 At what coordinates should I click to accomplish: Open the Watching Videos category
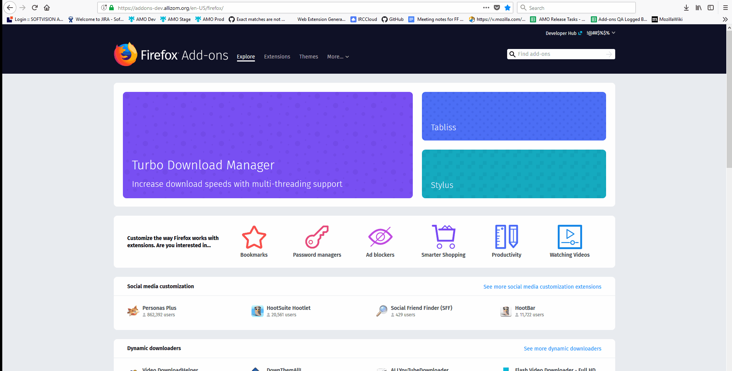point(570,237)
